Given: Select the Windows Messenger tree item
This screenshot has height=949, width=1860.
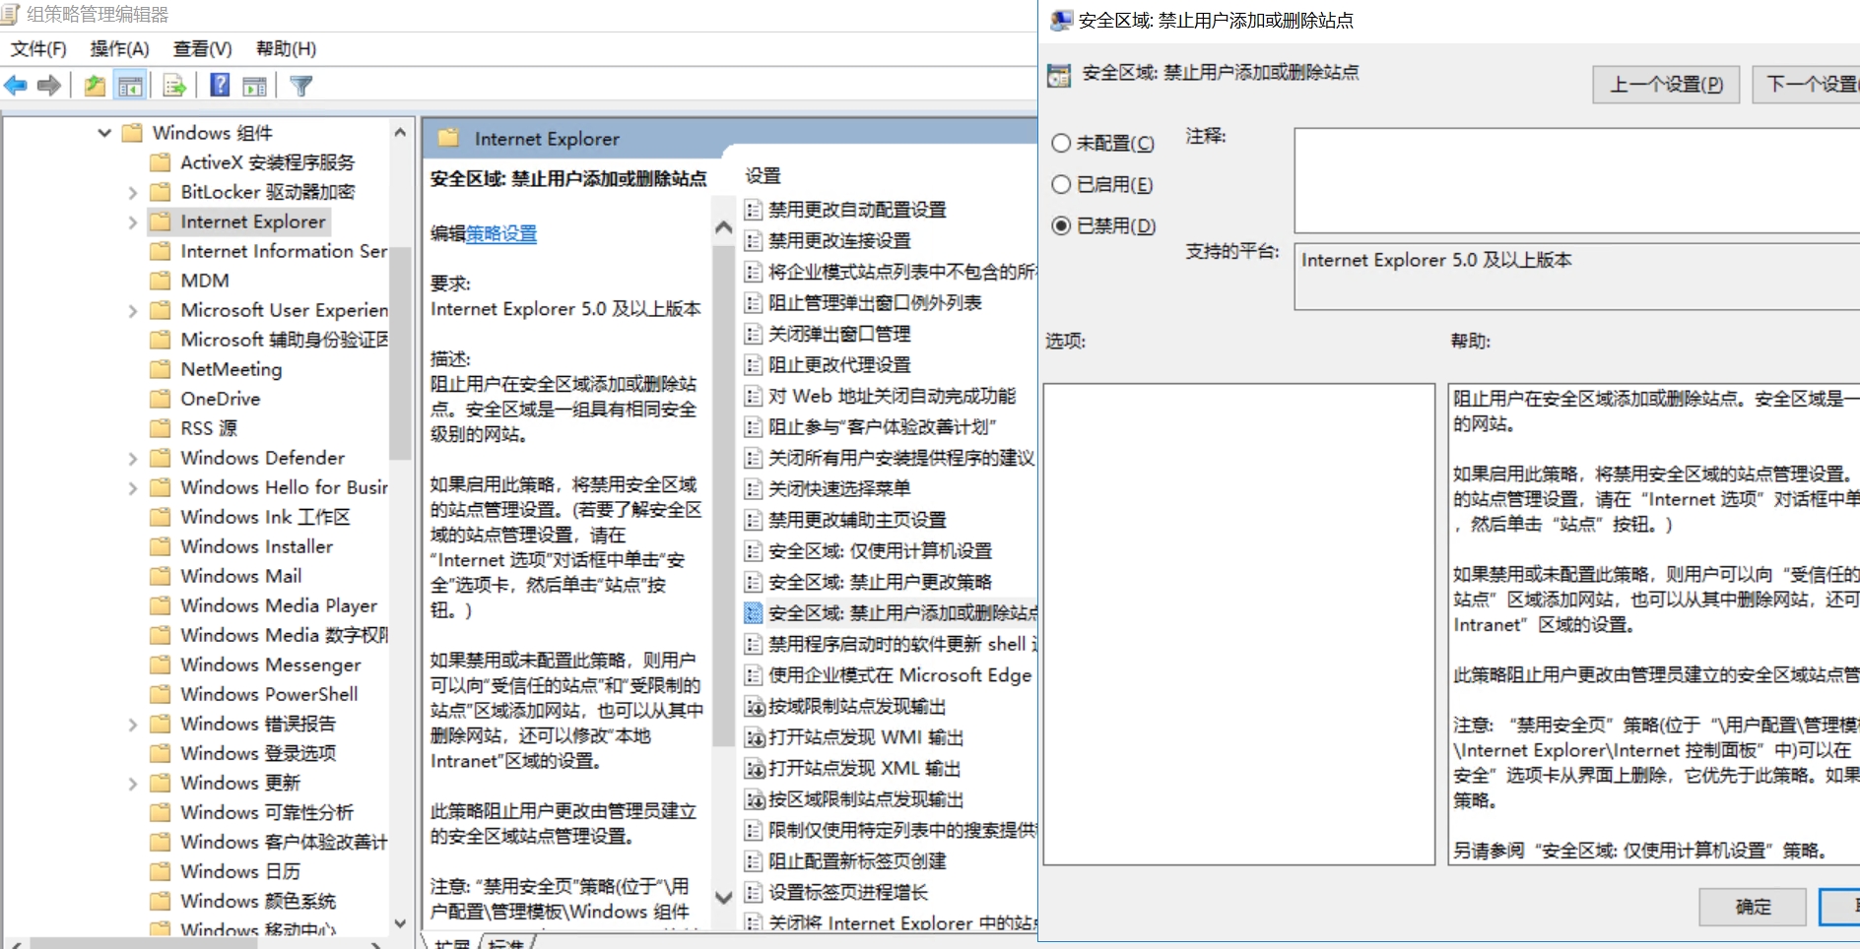Looking at the screenshot, I should [271, 664].
